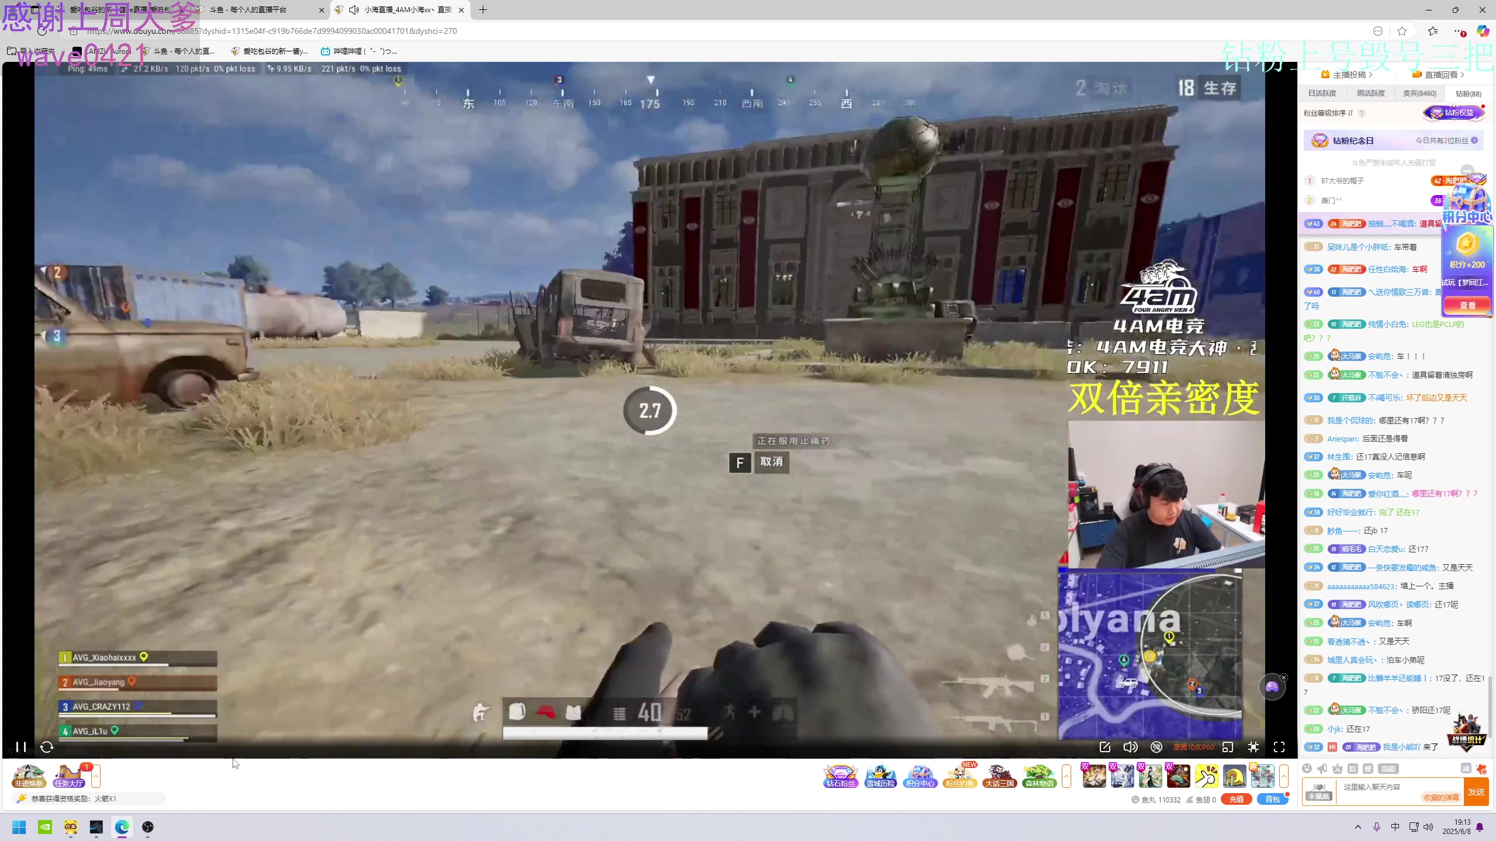Toggle 粉丝等级排序 sort order
The image size is (1496, 841).
pos(1328,113)
